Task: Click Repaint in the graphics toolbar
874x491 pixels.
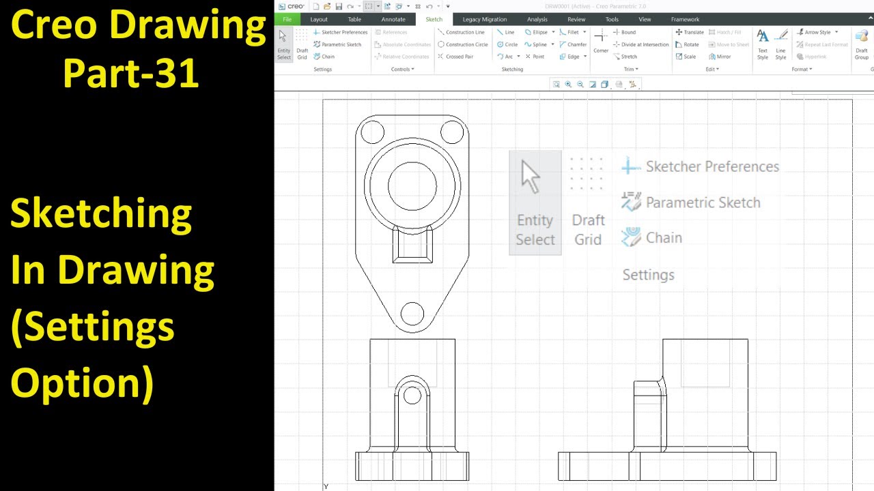Action: [x=593, y=85]
